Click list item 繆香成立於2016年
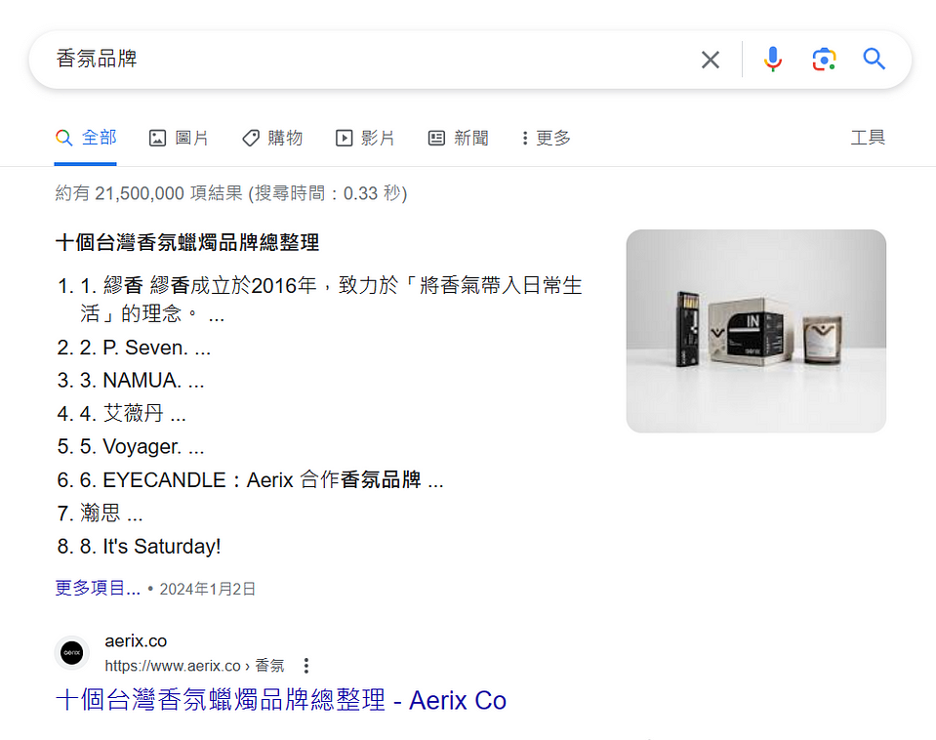936x740 pixels. [319, 299]
